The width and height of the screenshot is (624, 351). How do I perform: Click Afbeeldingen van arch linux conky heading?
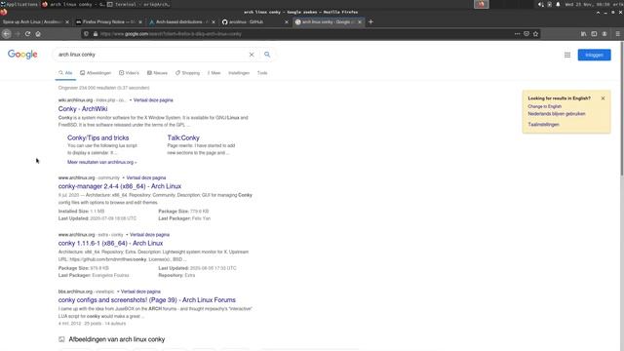pos(117,339)
